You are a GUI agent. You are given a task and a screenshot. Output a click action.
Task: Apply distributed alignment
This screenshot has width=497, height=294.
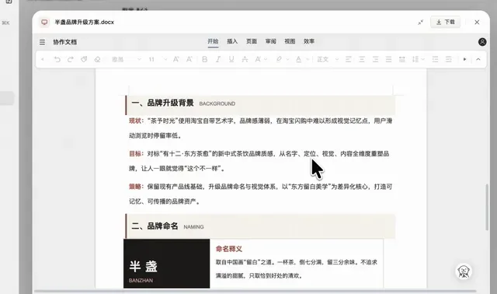point(402,59)
